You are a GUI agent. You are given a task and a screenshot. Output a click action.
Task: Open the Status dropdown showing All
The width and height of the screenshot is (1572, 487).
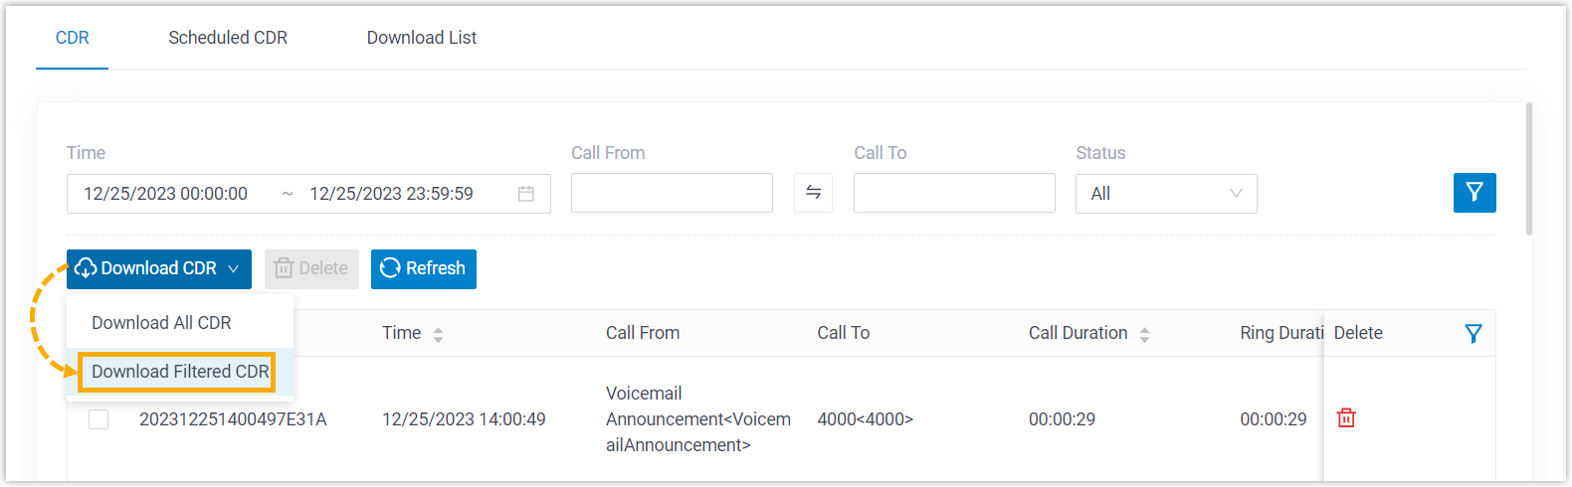[x=1165, y=194]
